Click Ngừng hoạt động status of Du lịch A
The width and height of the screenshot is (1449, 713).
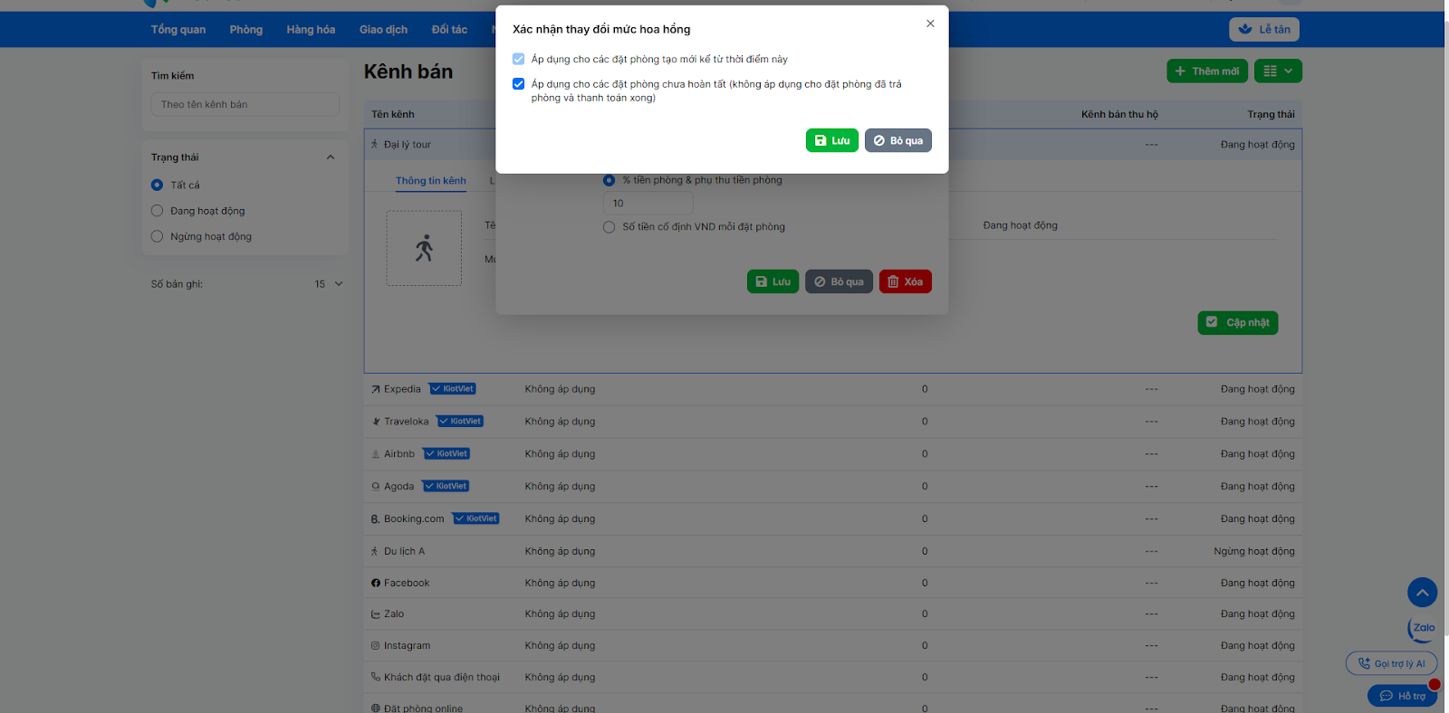click(1254, 552)
